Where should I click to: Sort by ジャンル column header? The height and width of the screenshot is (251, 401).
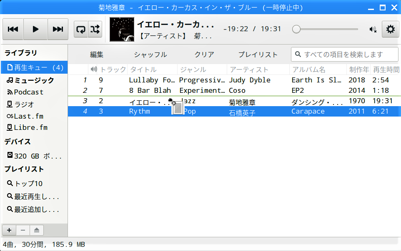tap(202, 69)
